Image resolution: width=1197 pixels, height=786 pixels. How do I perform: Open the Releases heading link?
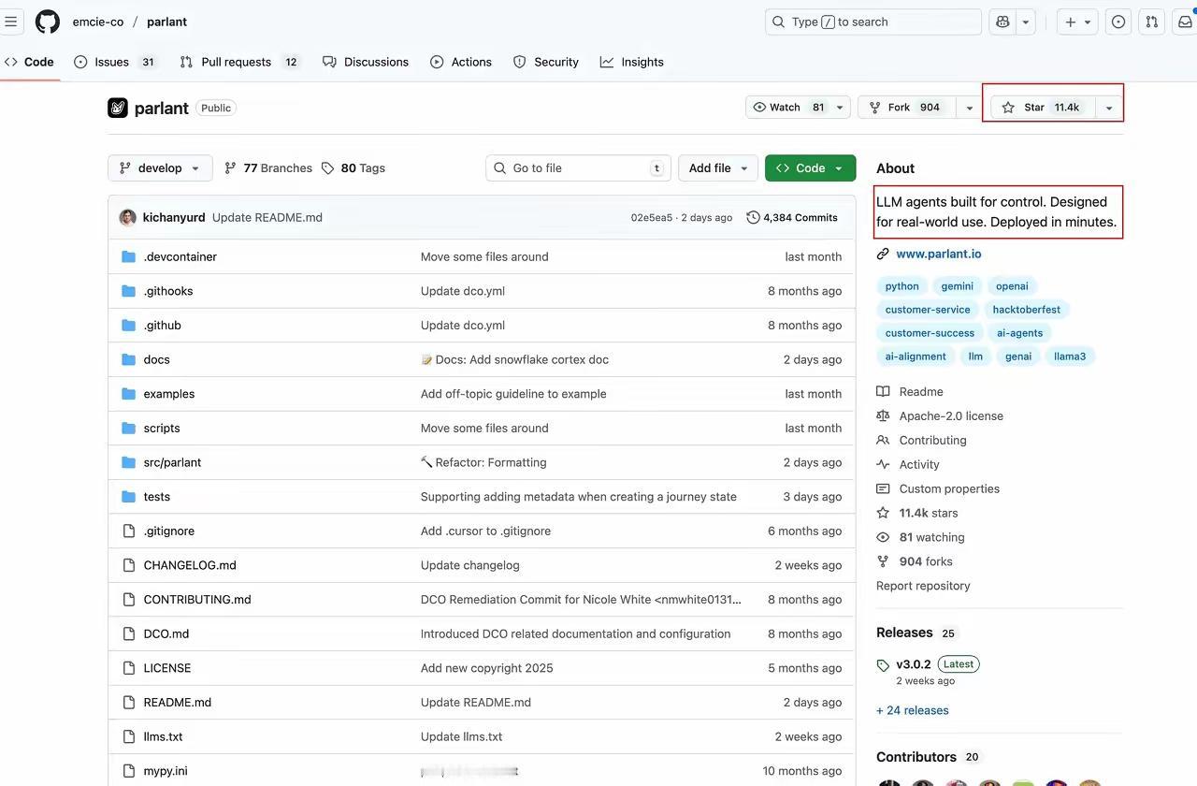click(x=904, y=633)
